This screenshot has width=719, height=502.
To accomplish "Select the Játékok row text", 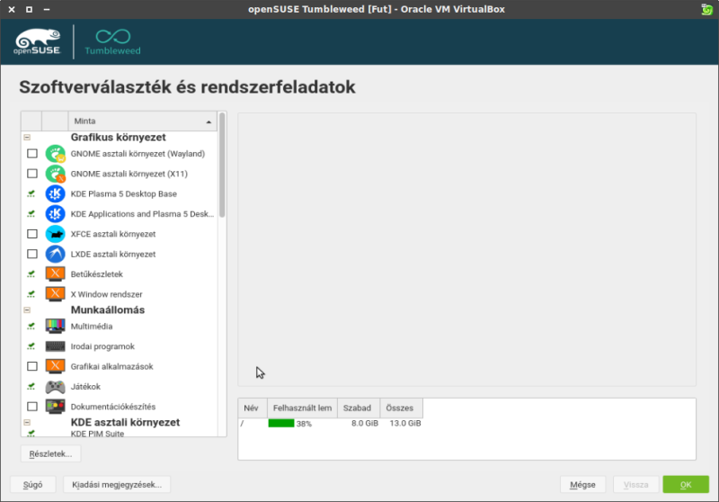I will 85,387.
